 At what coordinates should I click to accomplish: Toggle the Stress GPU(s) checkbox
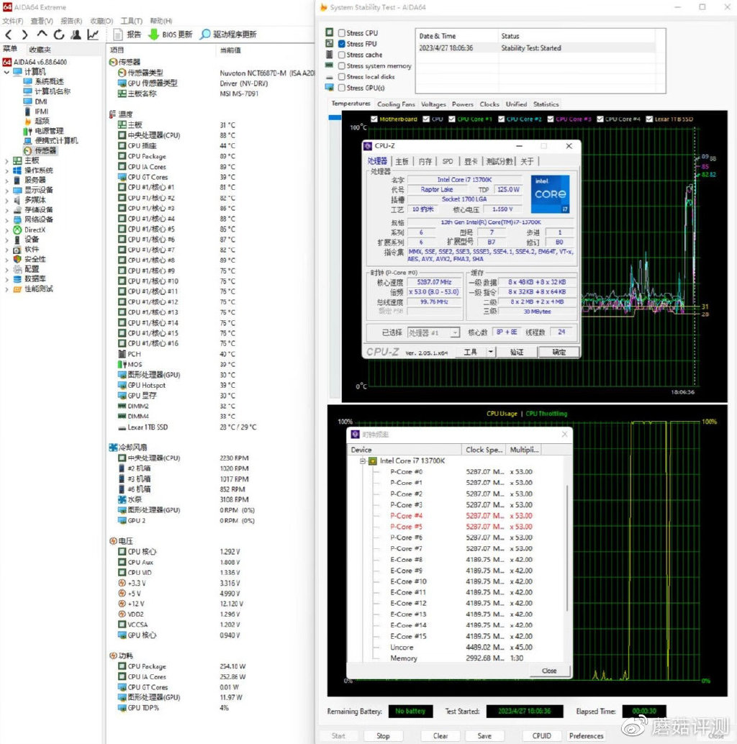tap(341, 88)
